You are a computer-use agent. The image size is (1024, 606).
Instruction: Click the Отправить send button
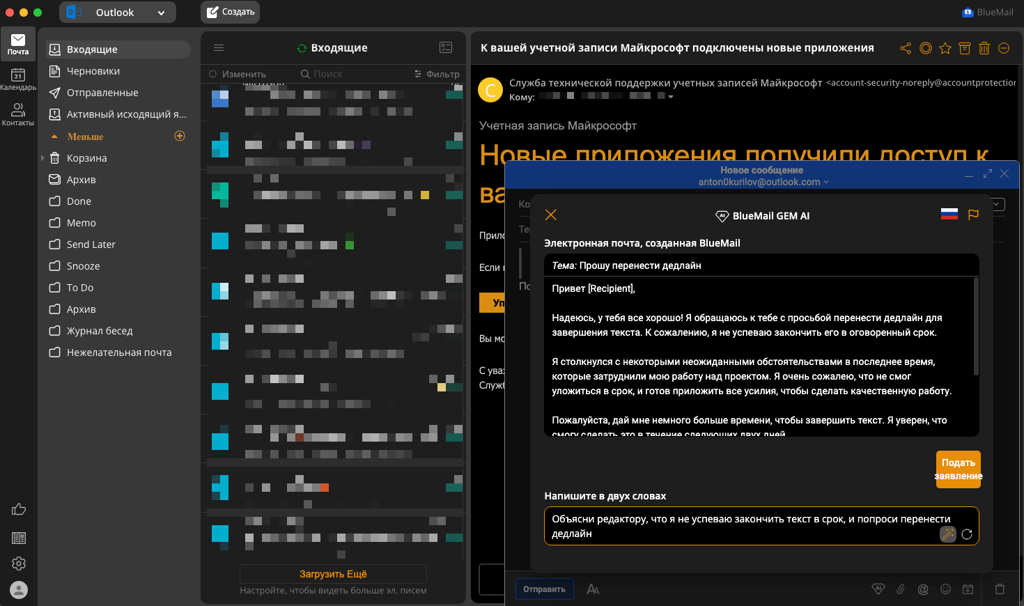click(x=545, y=589)
